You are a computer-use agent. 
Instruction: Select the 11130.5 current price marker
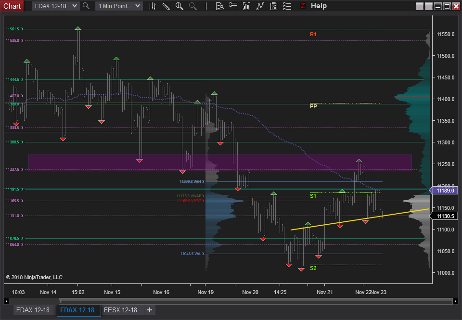(x=444, y=216)
